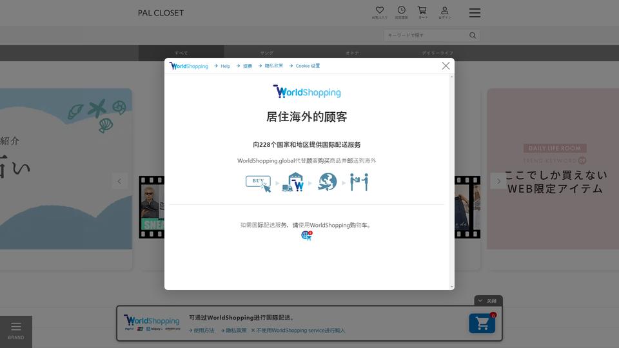Select the ヤング category tab

pyautogui.click(x=267, y=53)
